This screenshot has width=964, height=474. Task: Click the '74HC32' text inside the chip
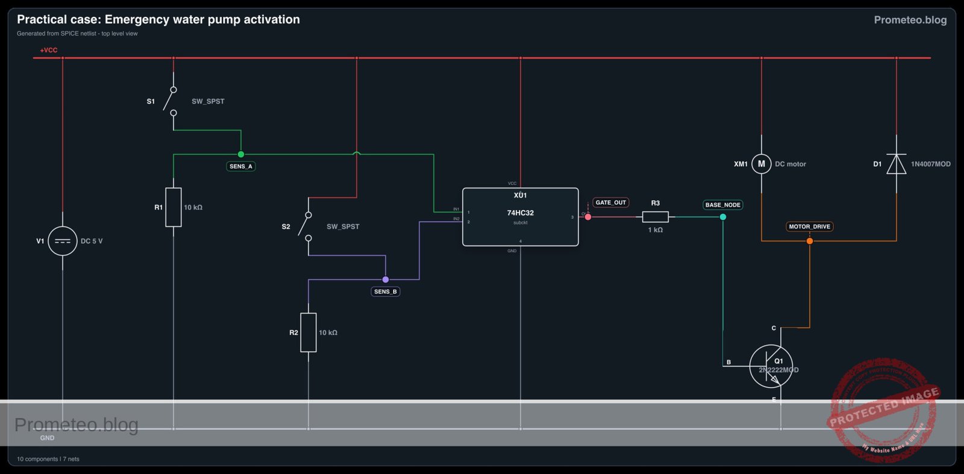(521, 213)
